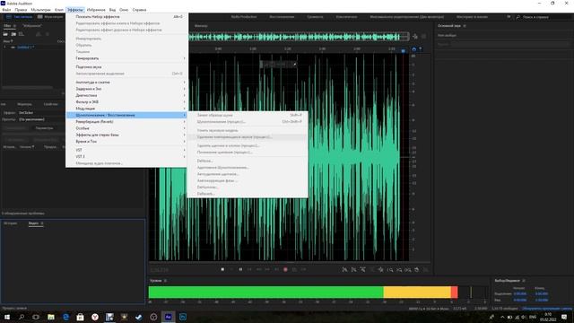Open Microsoft Store from taskbar

[80, 317]
